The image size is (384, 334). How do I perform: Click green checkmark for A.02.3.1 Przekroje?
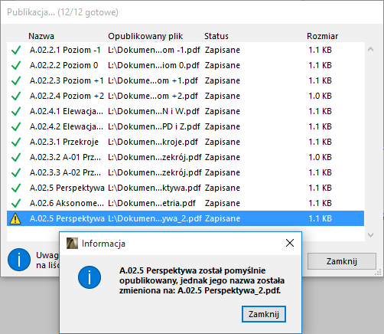(16, 142)
